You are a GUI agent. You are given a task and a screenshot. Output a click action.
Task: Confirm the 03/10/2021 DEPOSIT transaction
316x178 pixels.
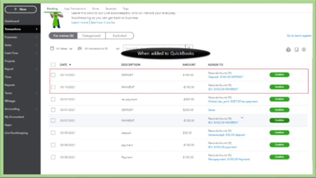(279, 74)
